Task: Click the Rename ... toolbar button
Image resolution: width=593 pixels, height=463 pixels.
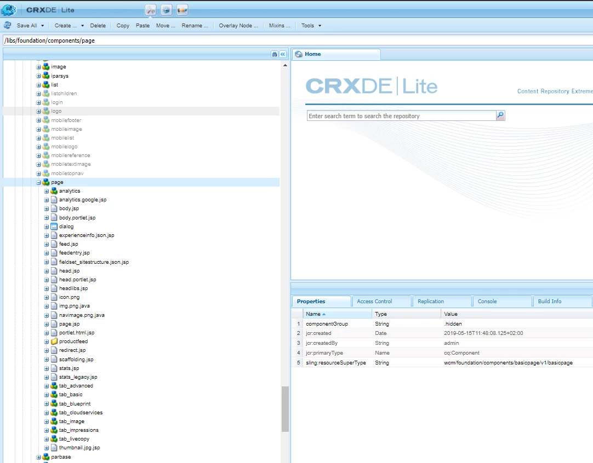Action: click(195, 26)
